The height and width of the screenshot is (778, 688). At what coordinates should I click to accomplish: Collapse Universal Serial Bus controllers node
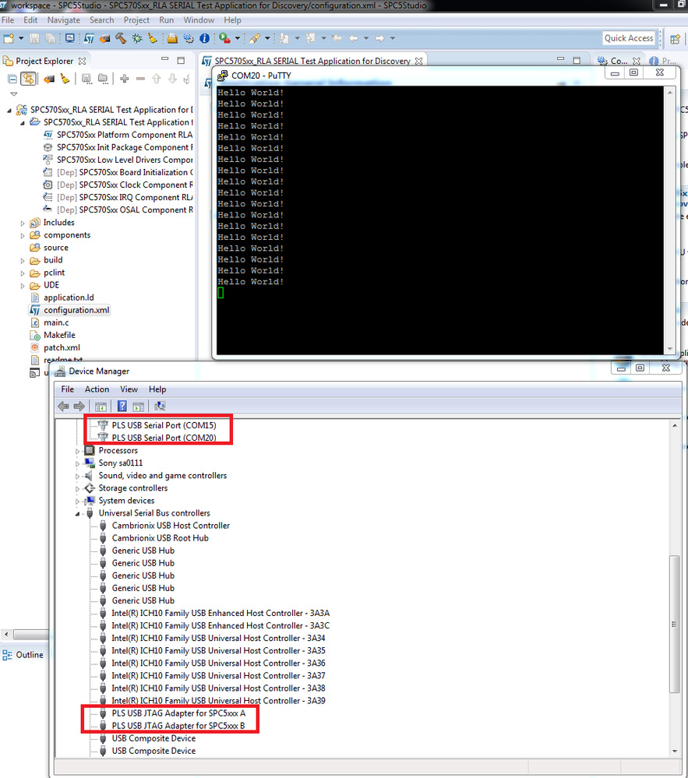[x=77, y=513]
